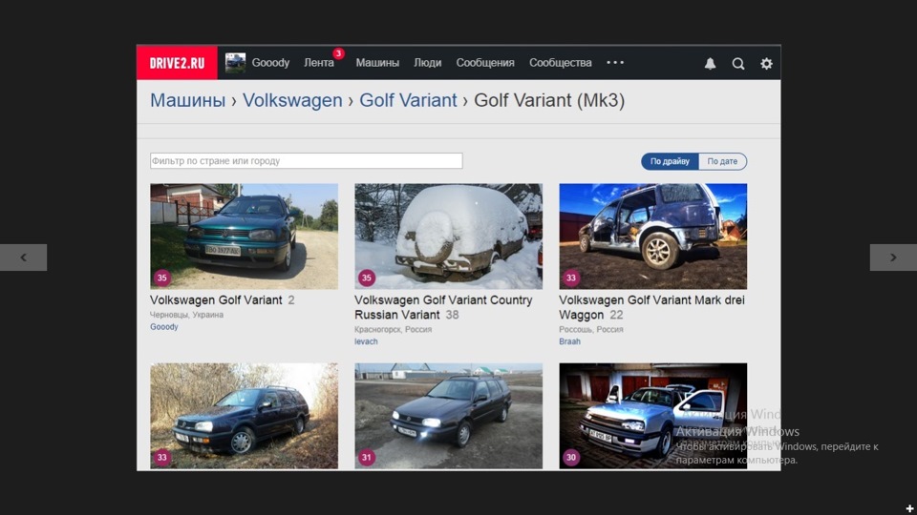
Task: Open the levach owner link
Action: 366,341
